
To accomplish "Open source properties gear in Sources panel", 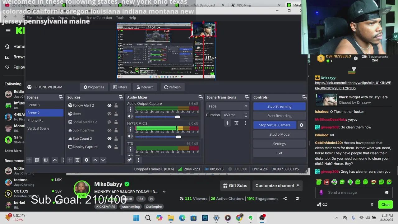I will pyautogui.click(x=86, y=160).
